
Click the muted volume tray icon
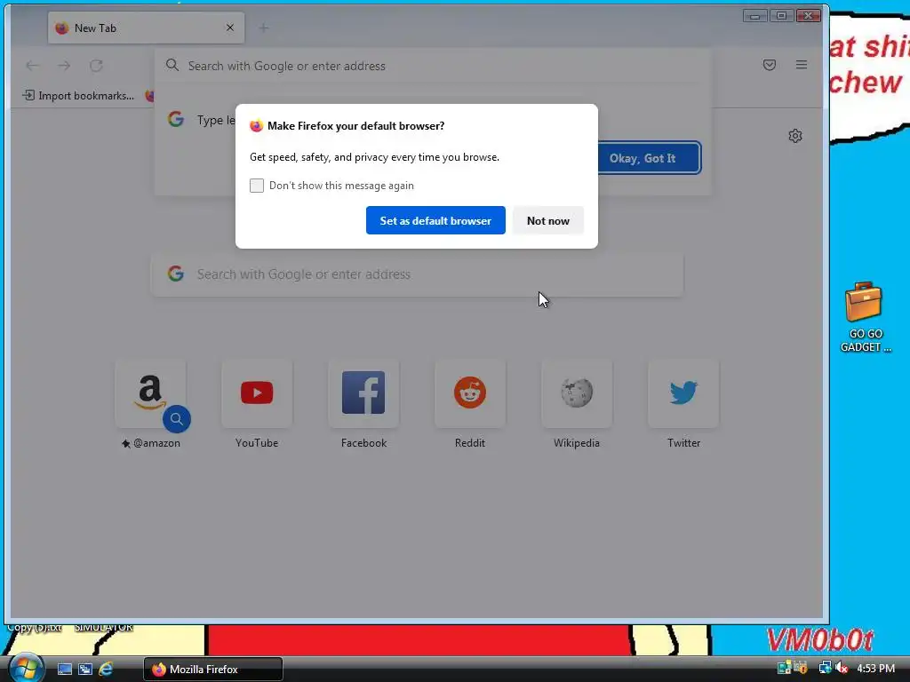842,669
